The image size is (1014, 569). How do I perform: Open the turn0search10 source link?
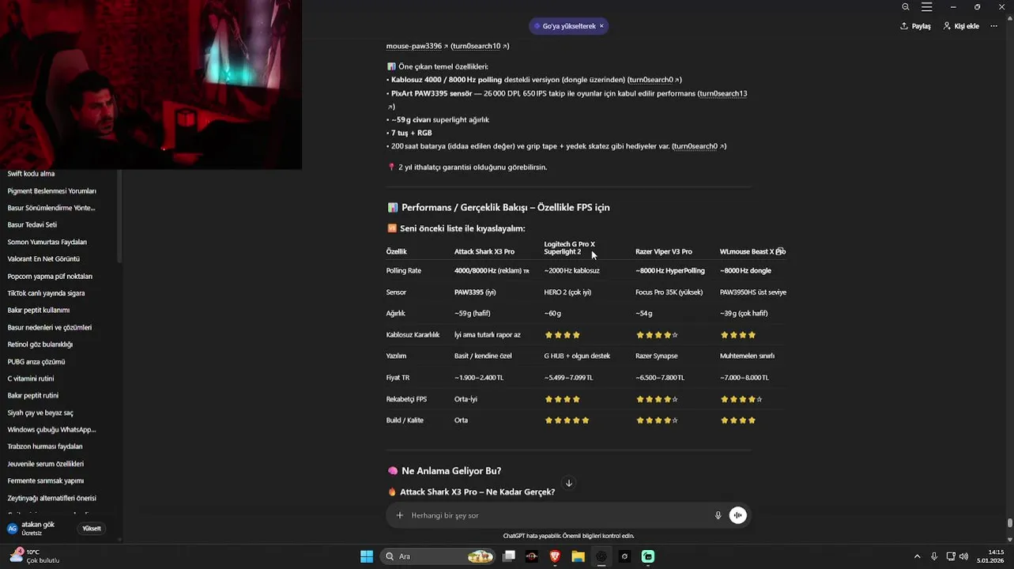coord(479,46)
